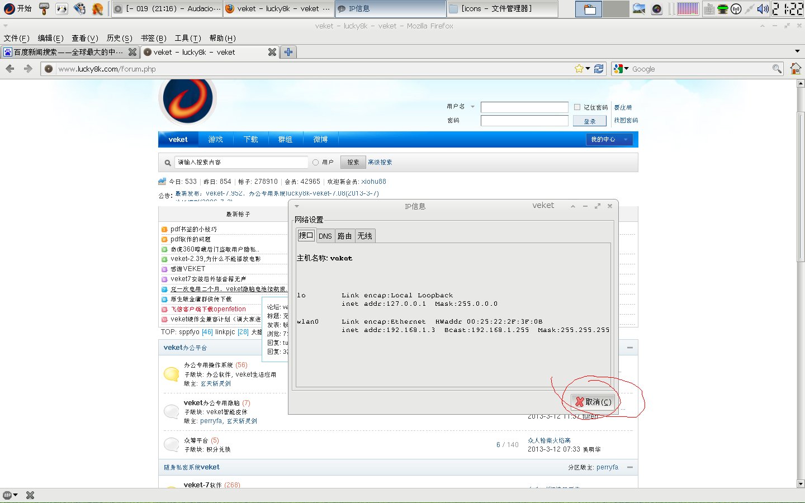Screen dimensions: 805x503
Task: Switch to 无线 tab in IP信息 dialog
Action: click(365, 236)
